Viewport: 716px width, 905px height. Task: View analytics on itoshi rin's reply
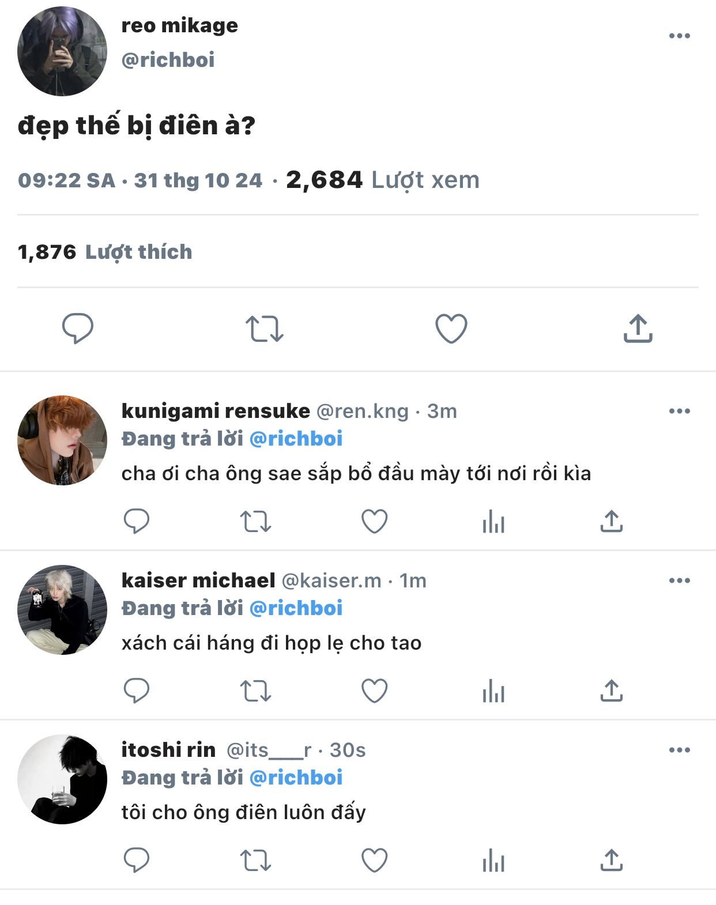coord(493,861)
